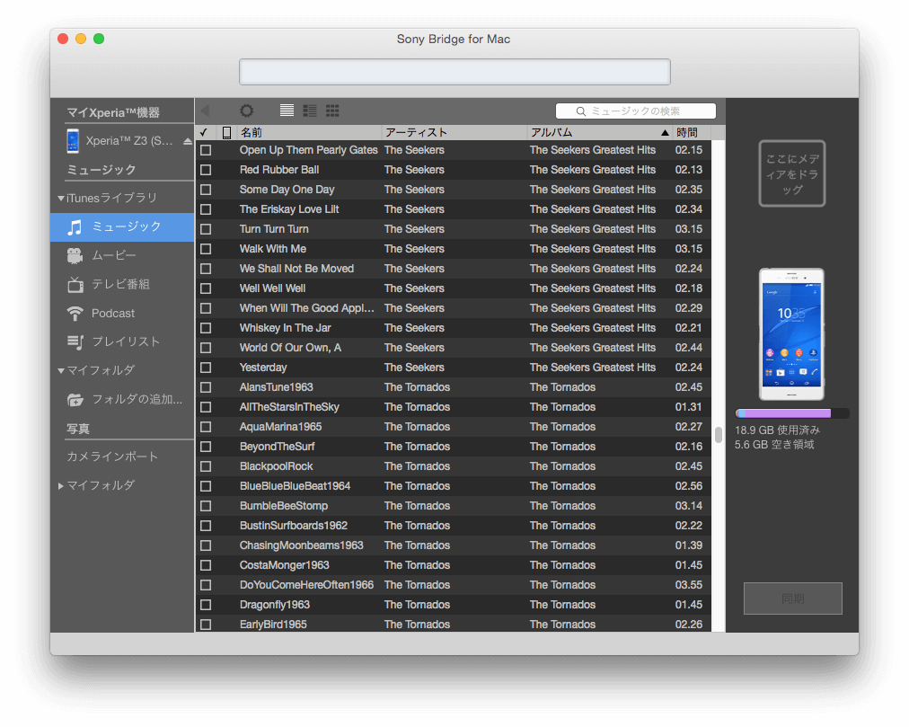Click the TV shows icon
The width and height of the screenshot is (909, 727).
(x=75, y=284)
